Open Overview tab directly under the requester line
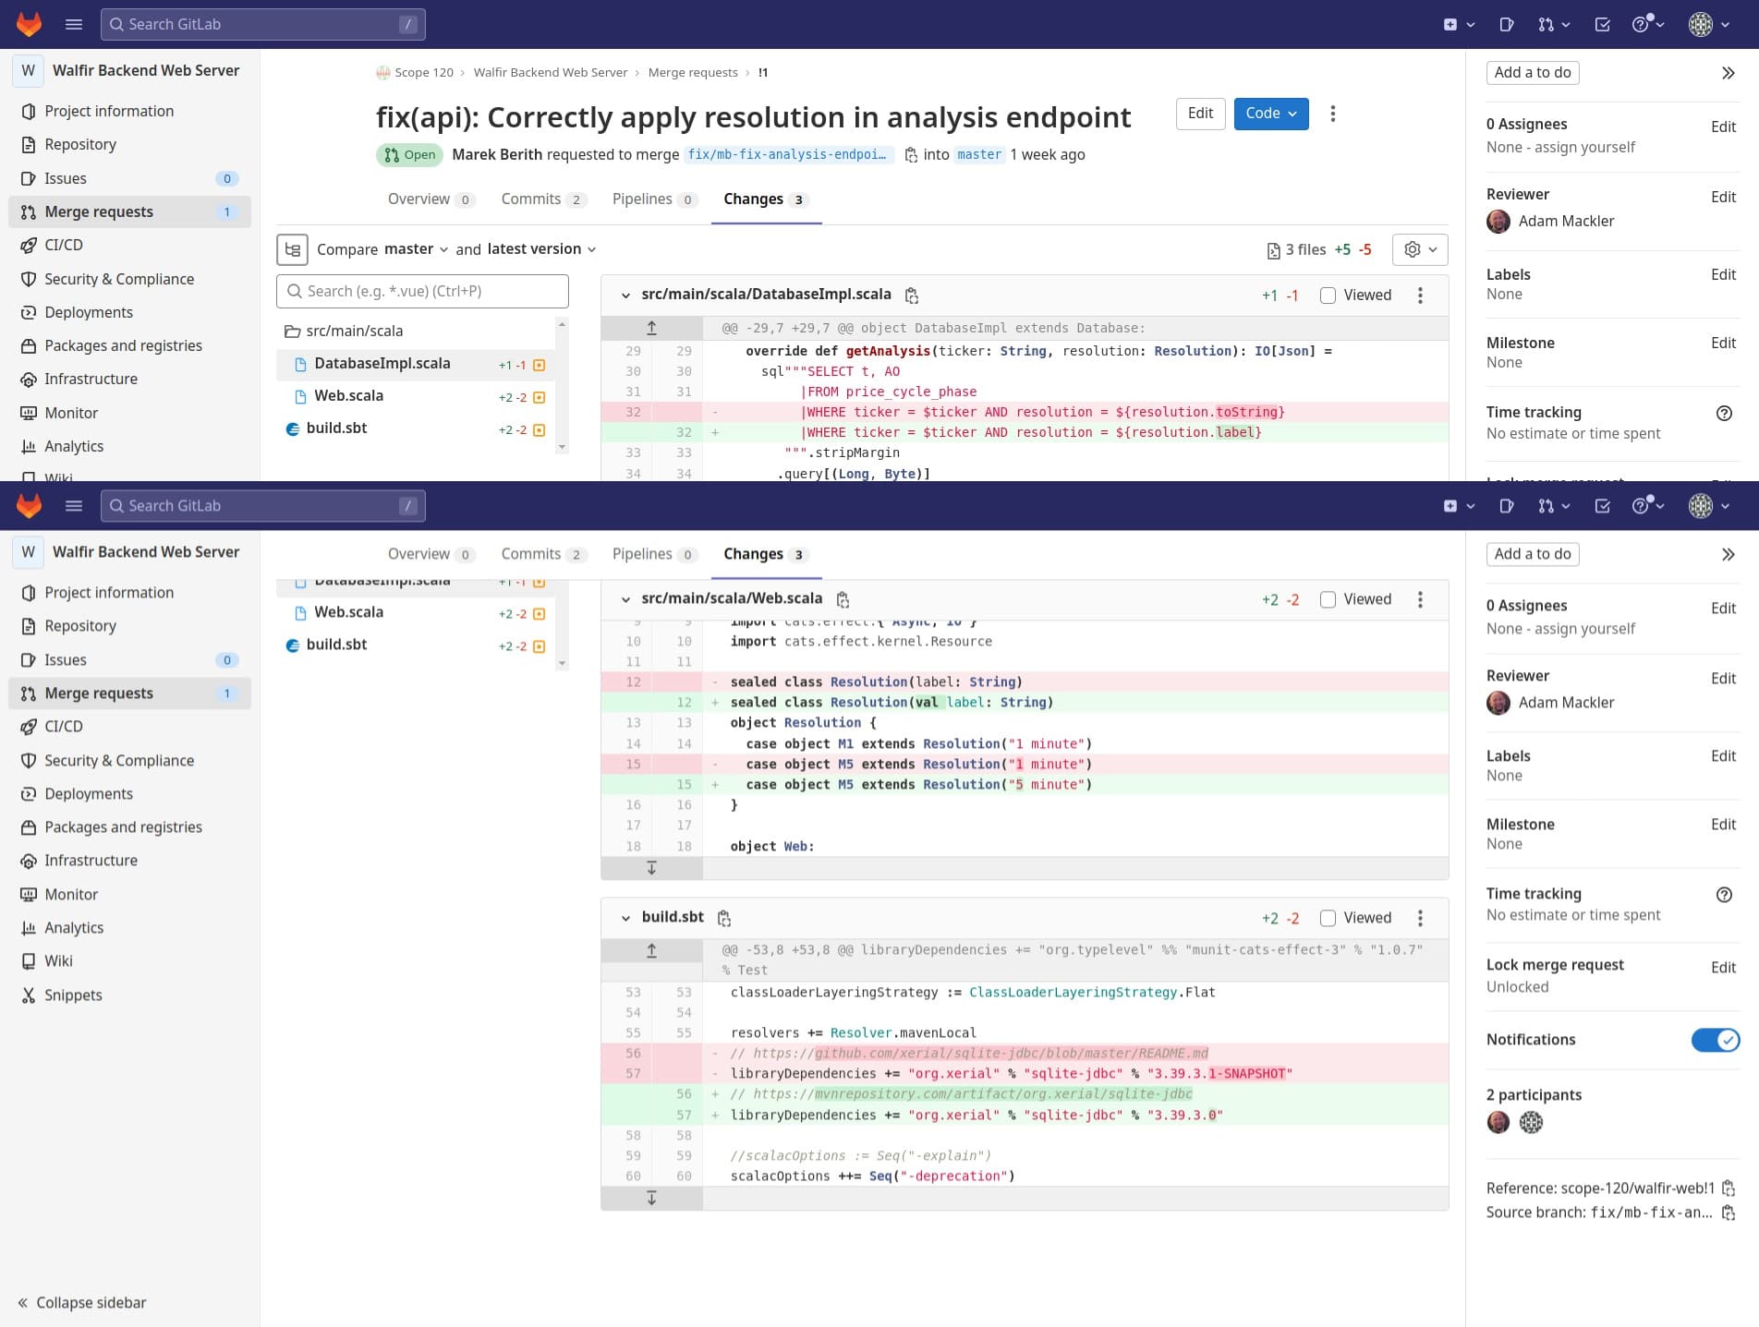 tap(431, 199)
